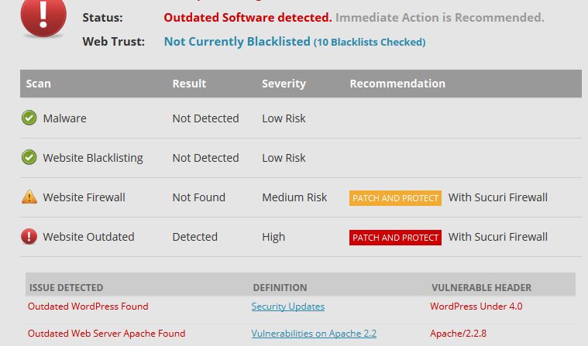Image resolution: width=588 pixels, height=346 pixels.
Task: Click the orange warning triangle beside Website Firewall
Action: point(29,197)
